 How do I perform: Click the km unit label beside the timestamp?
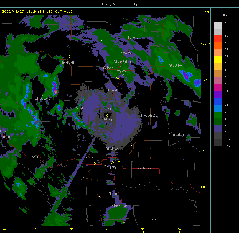207,12
